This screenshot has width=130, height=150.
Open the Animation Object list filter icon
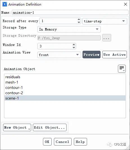(122, 69)
